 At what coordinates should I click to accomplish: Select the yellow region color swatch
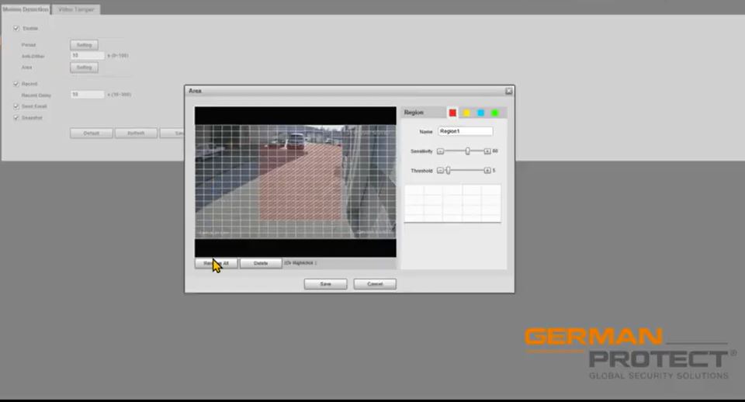tap(466, 113)
